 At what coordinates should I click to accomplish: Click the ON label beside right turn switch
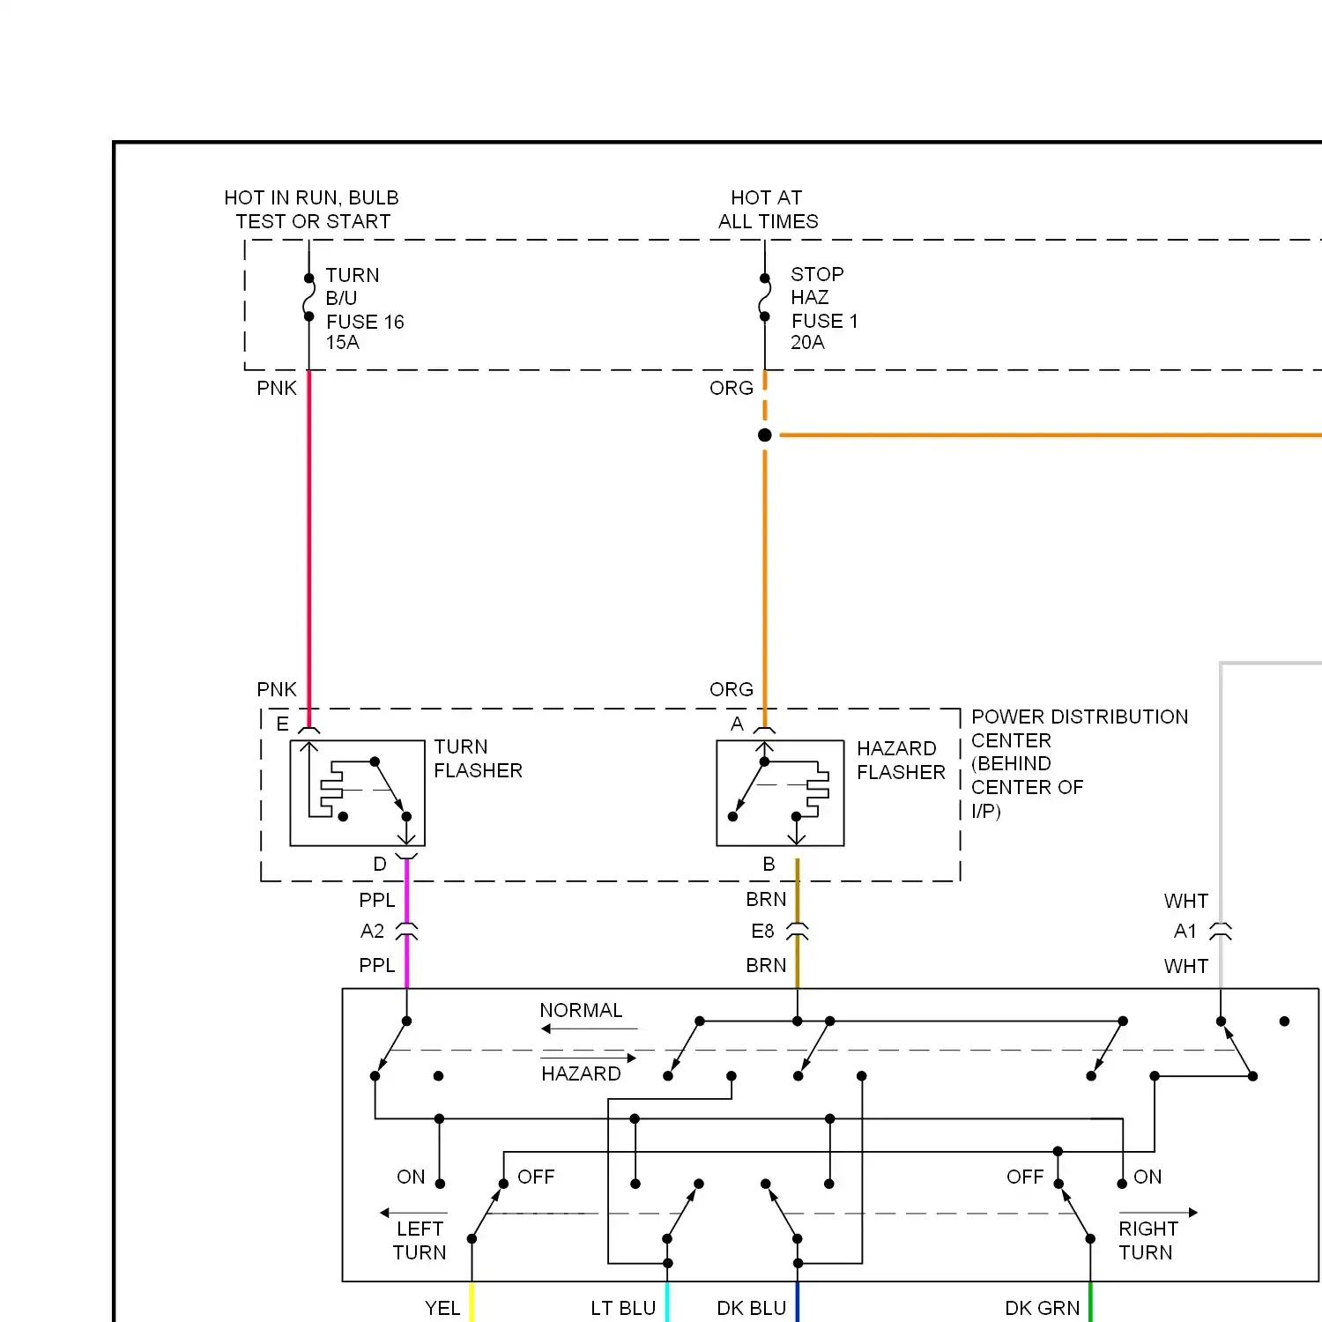point(1147,1177)
